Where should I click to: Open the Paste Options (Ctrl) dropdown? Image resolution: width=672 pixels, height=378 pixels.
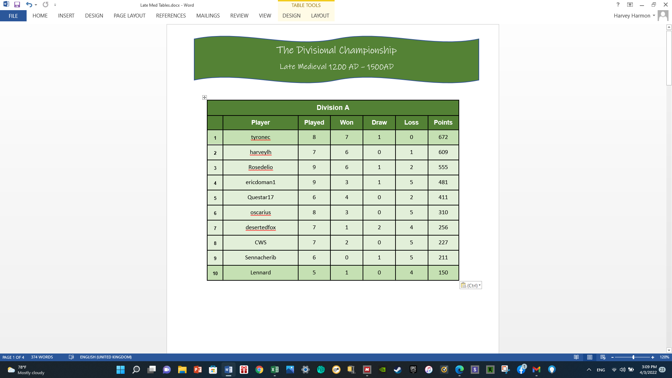(x=471, y=285)
